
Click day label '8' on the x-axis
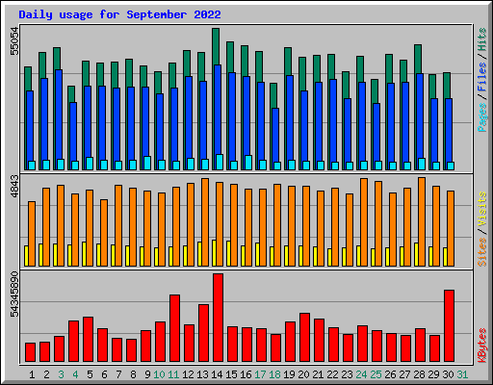pos(133,374)
